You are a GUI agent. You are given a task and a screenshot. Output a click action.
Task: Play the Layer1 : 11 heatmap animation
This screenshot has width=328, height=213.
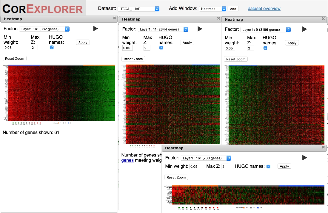200,29
